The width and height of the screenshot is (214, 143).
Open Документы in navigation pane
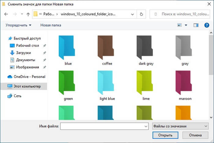[23, 60]
